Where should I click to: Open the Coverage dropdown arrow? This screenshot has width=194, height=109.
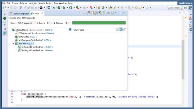click(81, 8)
